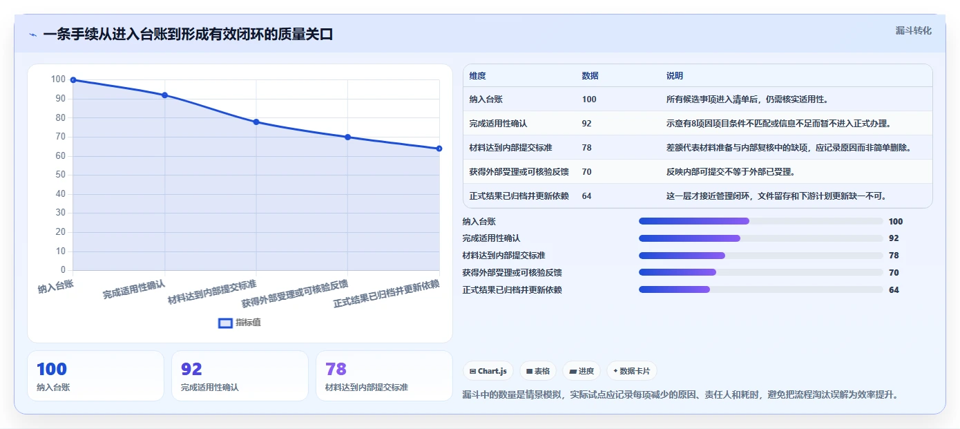Click the lightning icon beside the card title
The width and height of the screenshot is (960, 429).
(32, 35)
